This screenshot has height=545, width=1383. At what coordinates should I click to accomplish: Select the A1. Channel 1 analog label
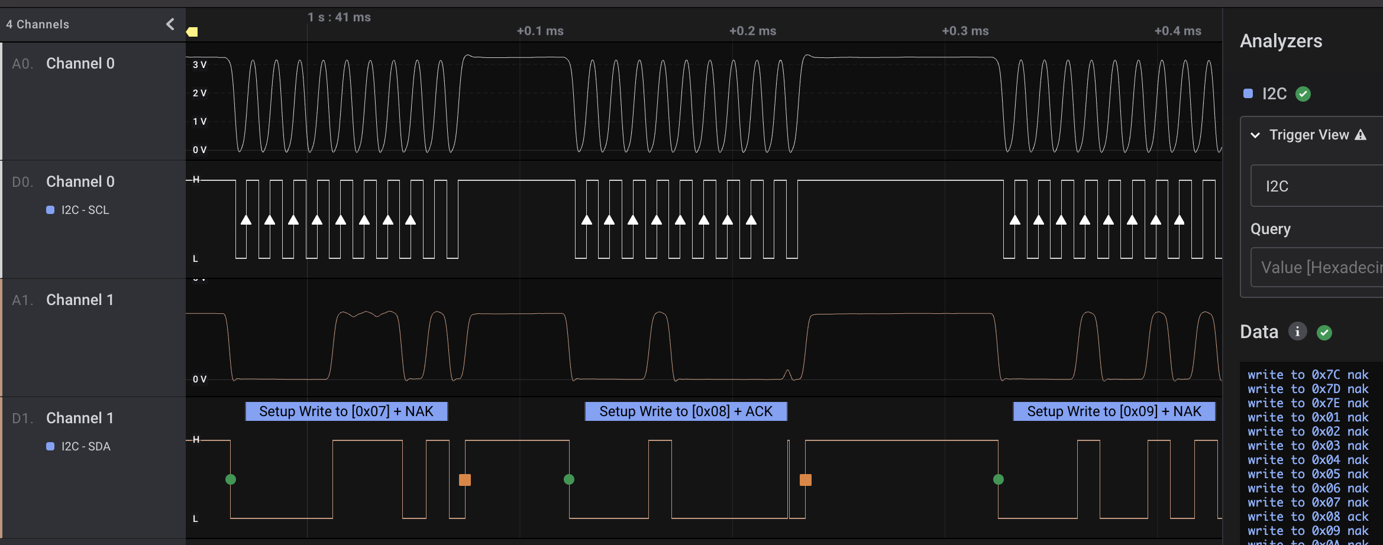tap(63, 300)
